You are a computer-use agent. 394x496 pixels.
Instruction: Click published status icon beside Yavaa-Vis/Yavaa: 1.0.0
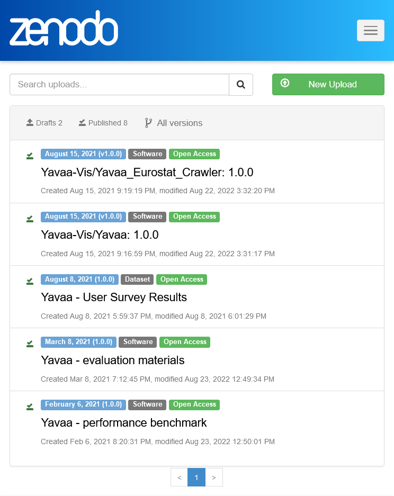(x=30, y=219)
